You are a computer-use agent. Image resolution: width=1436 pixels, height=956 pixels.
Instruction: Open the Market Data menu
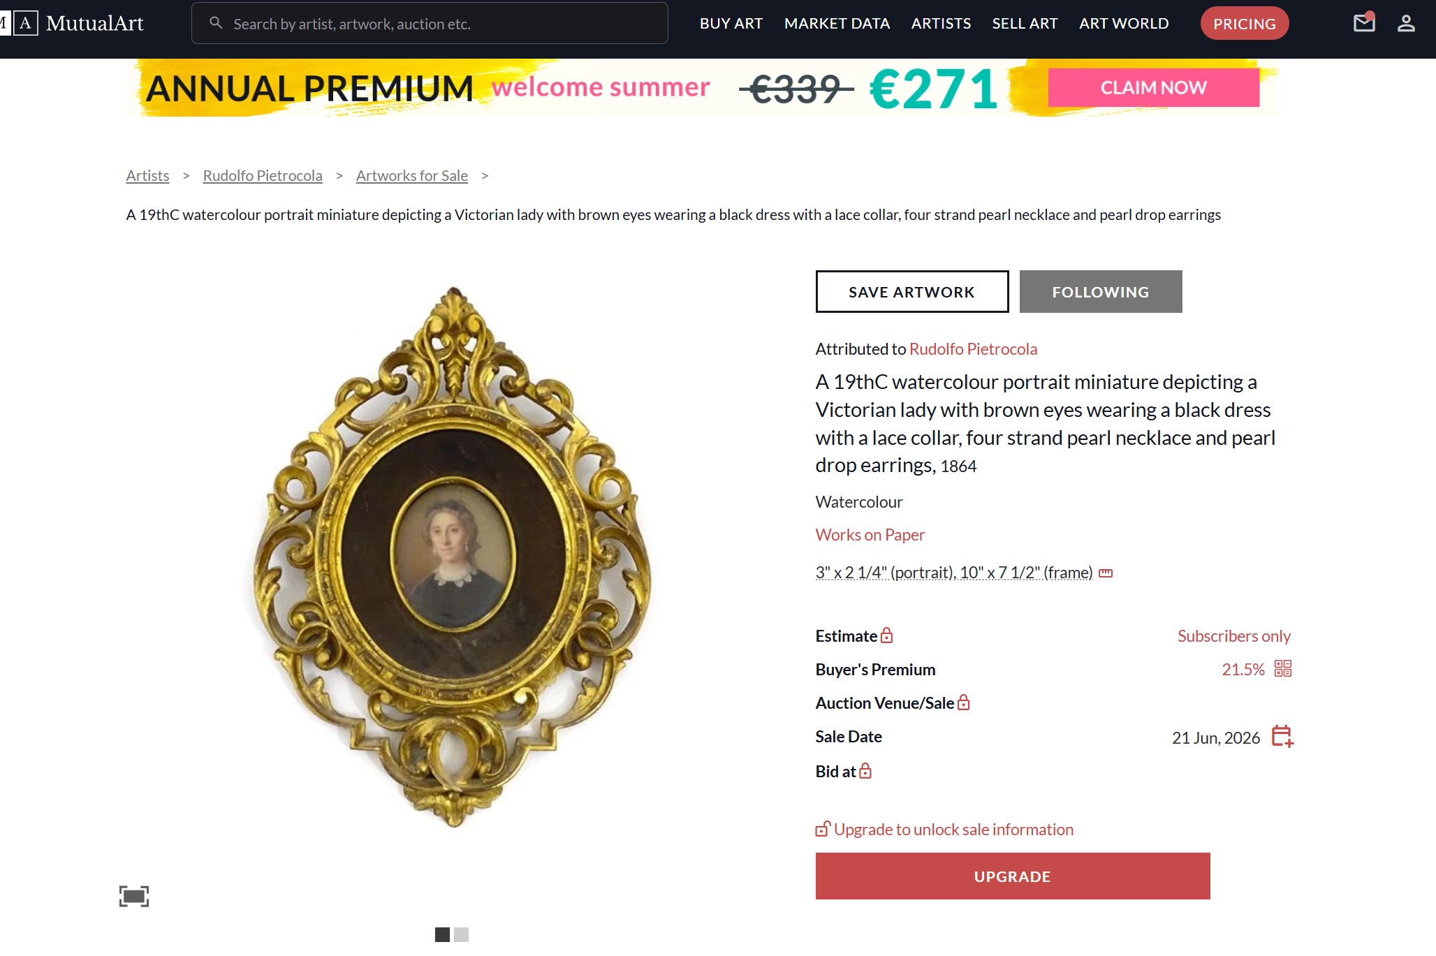[837, 23]
